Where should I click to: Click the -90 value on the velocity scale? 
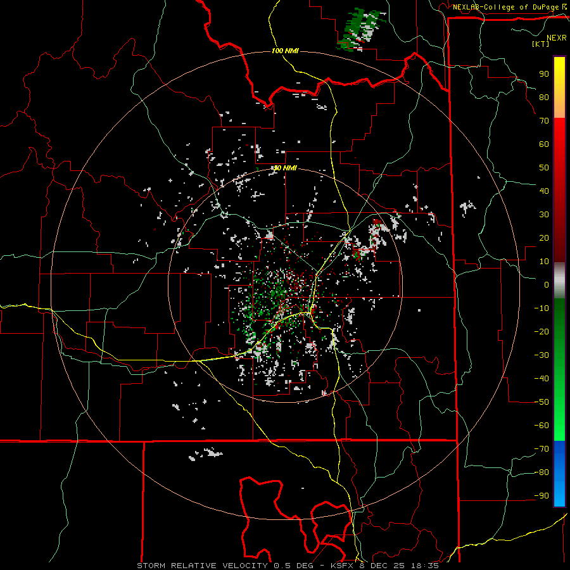point(541,496)
